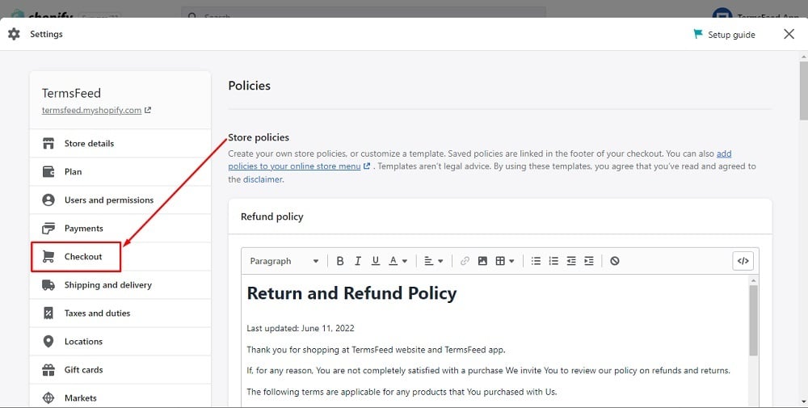Open the text alignment dropdown
This screenshot has width=808, height=408.
(x=434, y=261)
